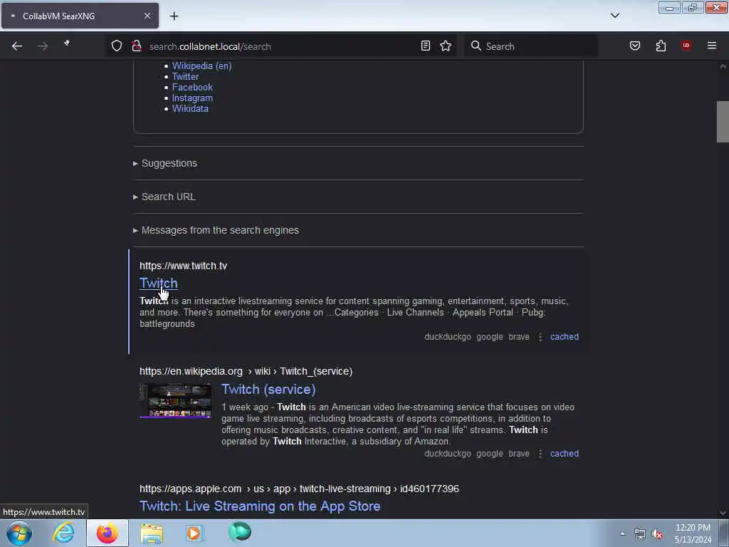Open a new browser tab
The image size is (729, 547).
[174, 16]
